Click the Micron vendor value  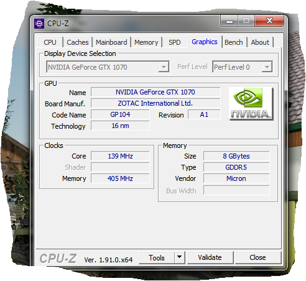point(236,178)
